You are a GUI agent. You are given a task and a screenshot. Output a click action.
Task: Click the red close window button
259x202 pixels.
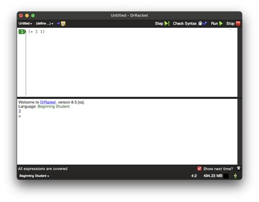coord(21,16)
